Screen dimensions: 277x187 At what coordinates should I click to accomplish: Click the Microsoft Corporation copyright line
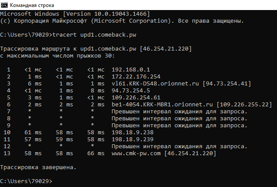(122, 21)
